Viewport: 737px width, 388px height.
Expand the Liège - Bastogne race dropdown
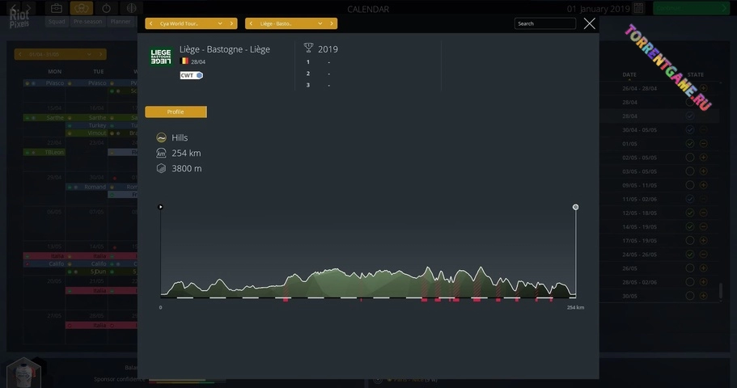click(320, 23)
